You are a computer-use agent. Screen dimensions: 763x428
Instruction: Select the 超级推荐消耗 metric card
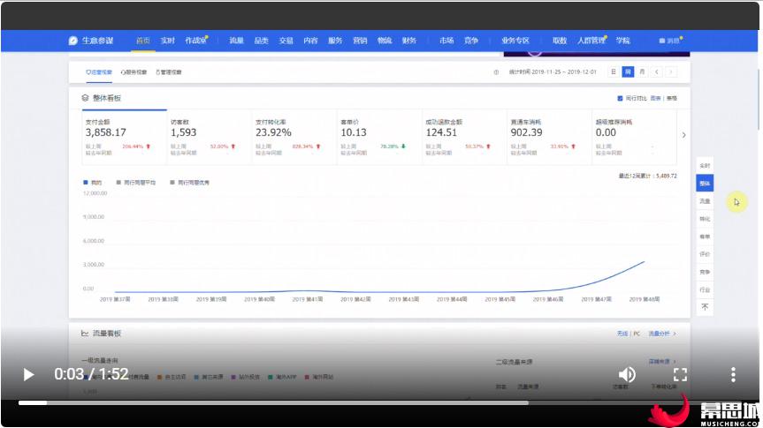[x=635, y=138]
